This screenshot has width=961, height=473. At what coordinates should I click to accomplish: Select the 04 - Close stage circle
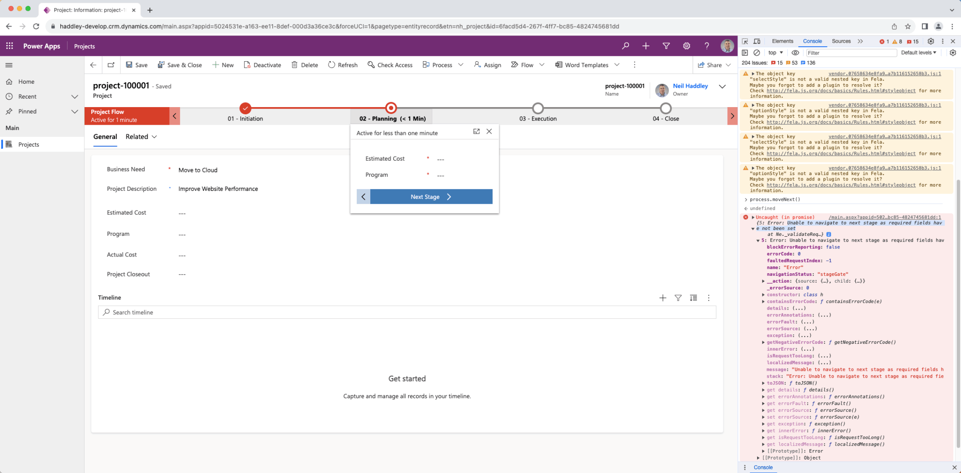[x=666, y=108]
